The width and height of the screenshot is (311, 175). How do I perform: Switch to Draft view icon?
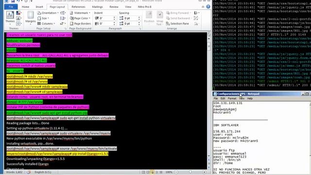(161, 172)
